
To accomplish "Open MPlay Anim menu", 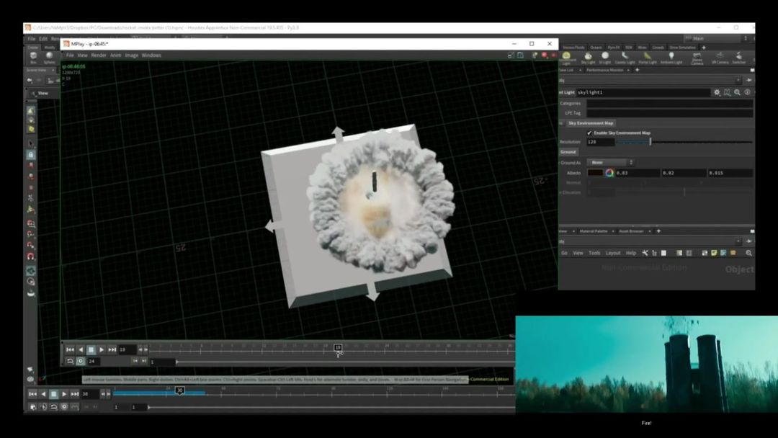I will (x=115, y=55).
